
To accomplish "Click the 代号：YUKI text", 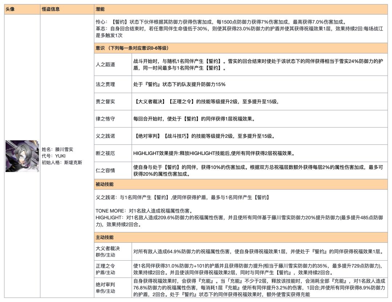I will (53, 156).
